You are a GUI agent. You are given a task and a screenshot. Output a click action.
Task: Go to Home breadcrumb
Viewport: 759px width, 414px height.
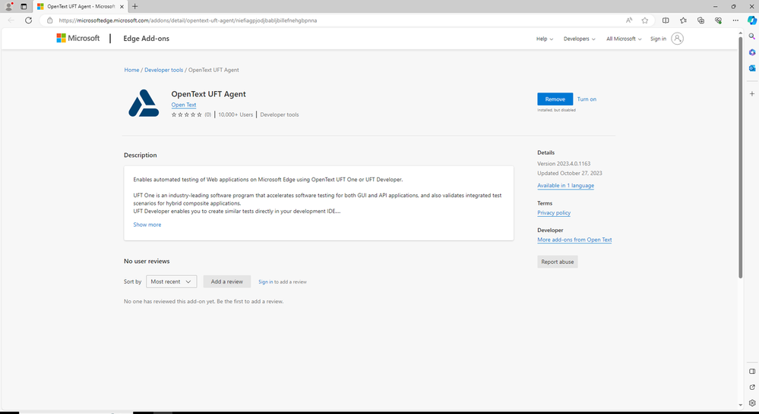131,70
